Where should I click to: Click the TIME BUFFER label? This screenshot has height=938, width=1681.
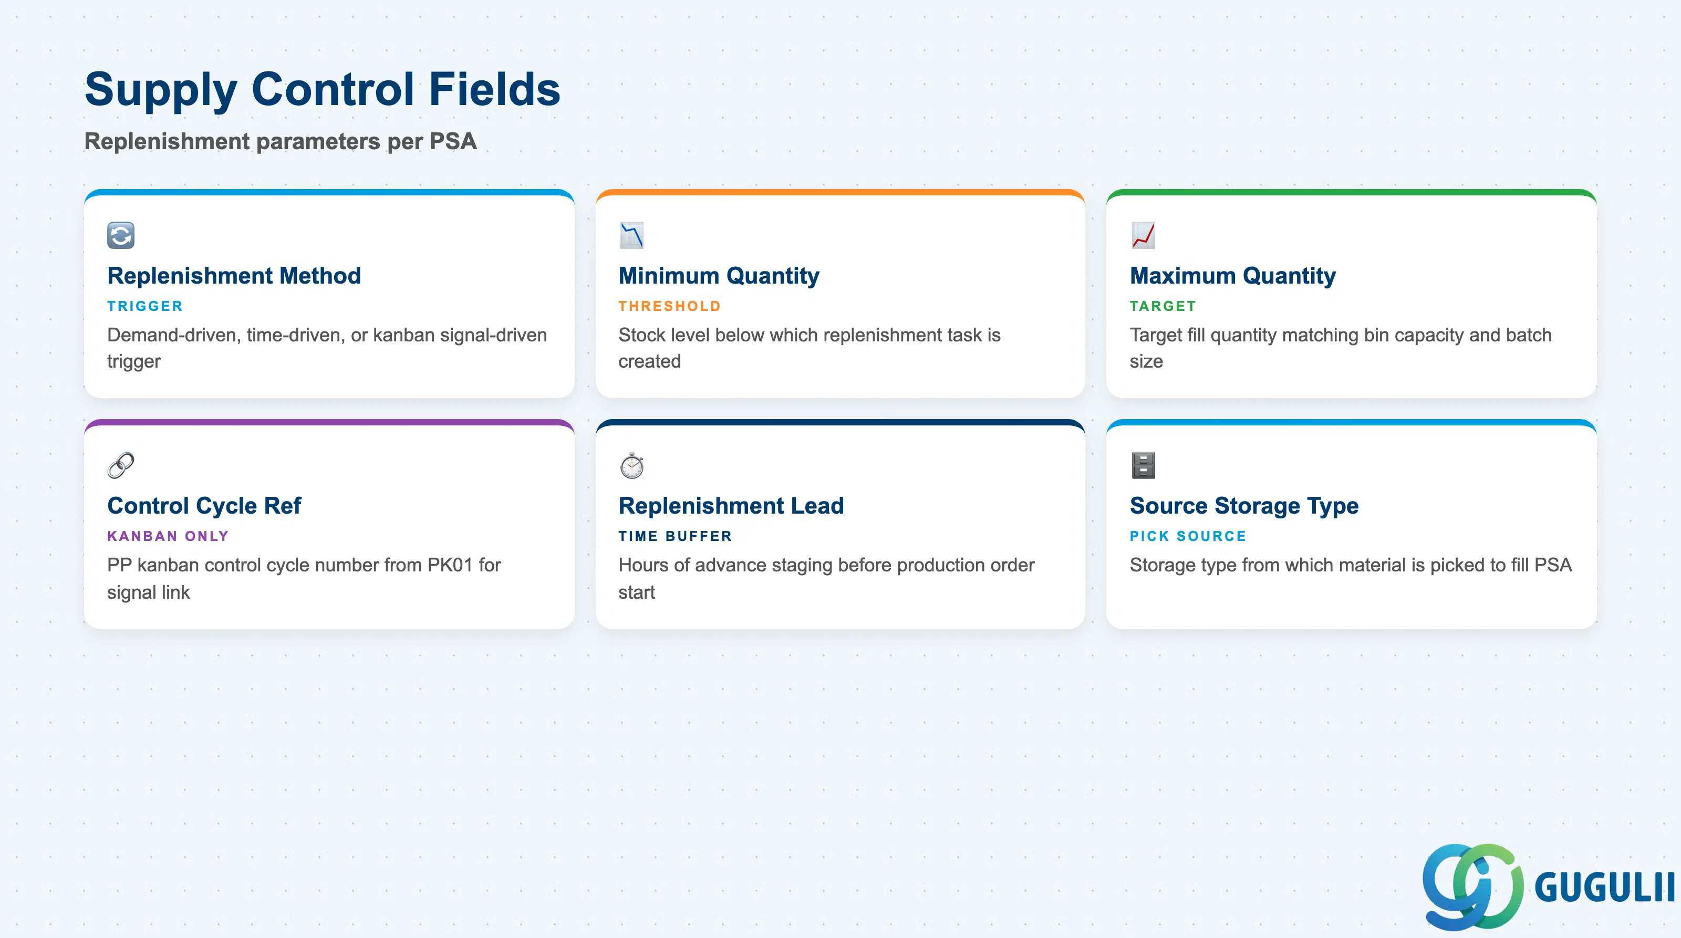pyautogui.click(x=675, y=536)
